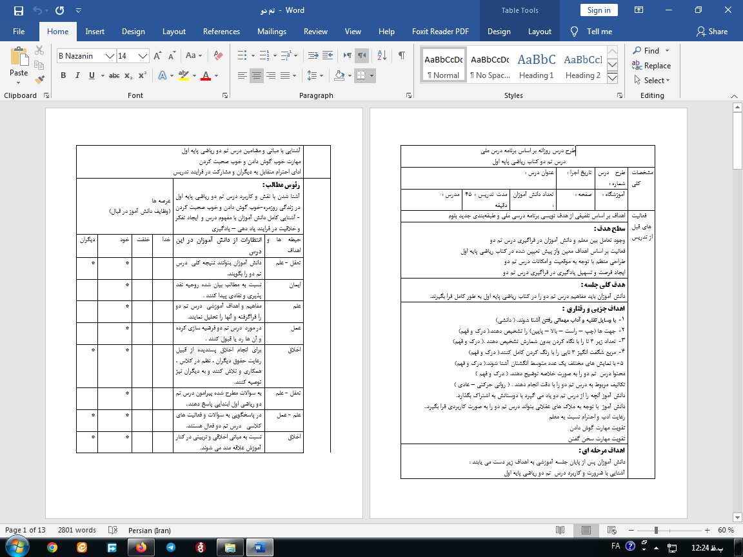
Task: Toggle Bold formatting
Action: tap(63, 76)
